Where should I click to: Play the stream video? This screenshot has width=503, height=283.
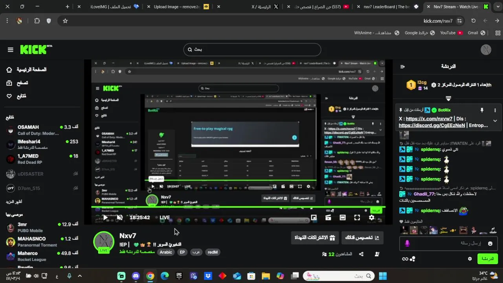(x=105, y=217)
